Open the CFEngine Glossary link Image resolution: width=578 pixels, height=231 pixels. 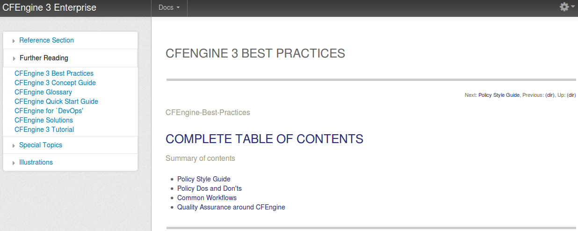(x=43, y=92)
